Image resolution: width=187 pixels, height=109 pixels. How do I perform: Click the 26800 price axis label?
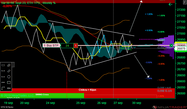click(181, 57)
